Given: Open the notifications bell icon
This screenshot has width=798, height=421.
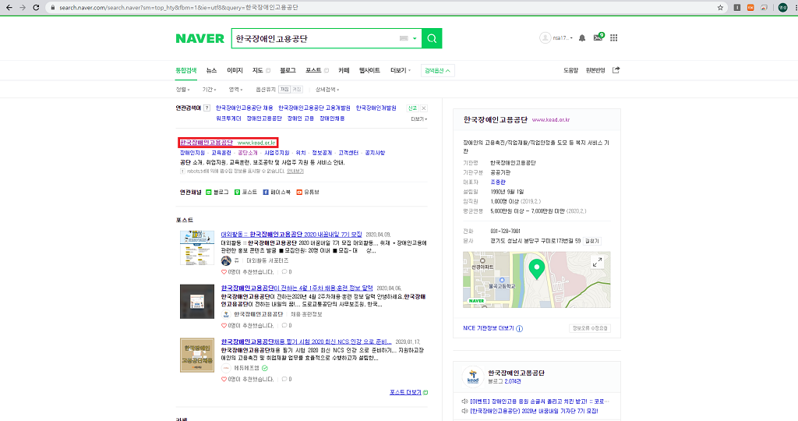Looking at the screenshot, I should [x=582, y=38].
